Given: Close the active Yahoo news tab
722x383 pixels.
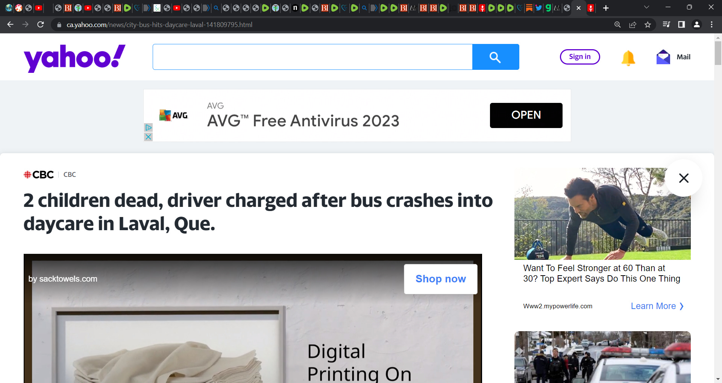Looking at the screenshot, I should point(579,8).
